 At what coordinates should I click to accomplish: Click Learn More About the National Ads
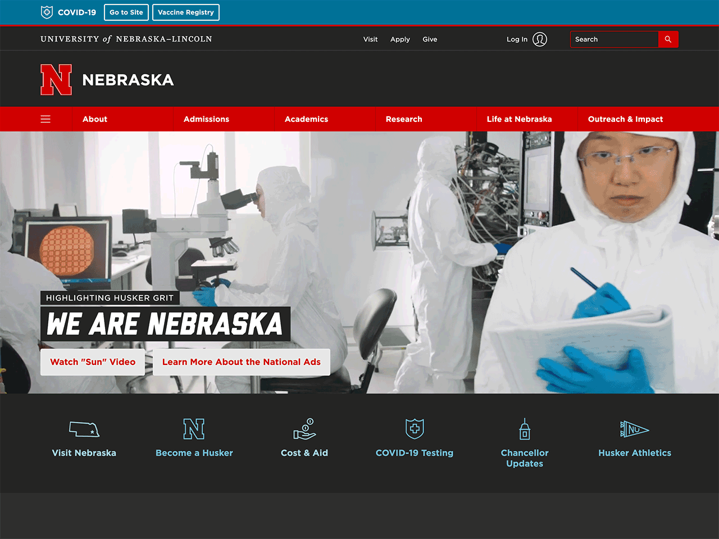pos(242,362)
